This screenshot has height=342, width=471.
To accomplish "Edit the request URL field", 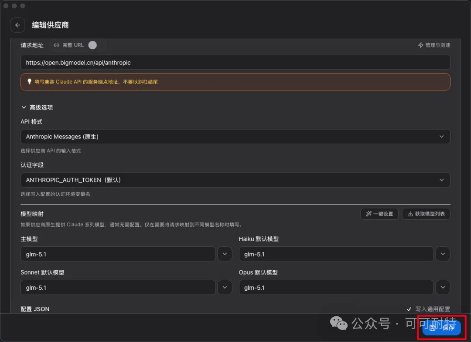I will [x=235, y=63].
